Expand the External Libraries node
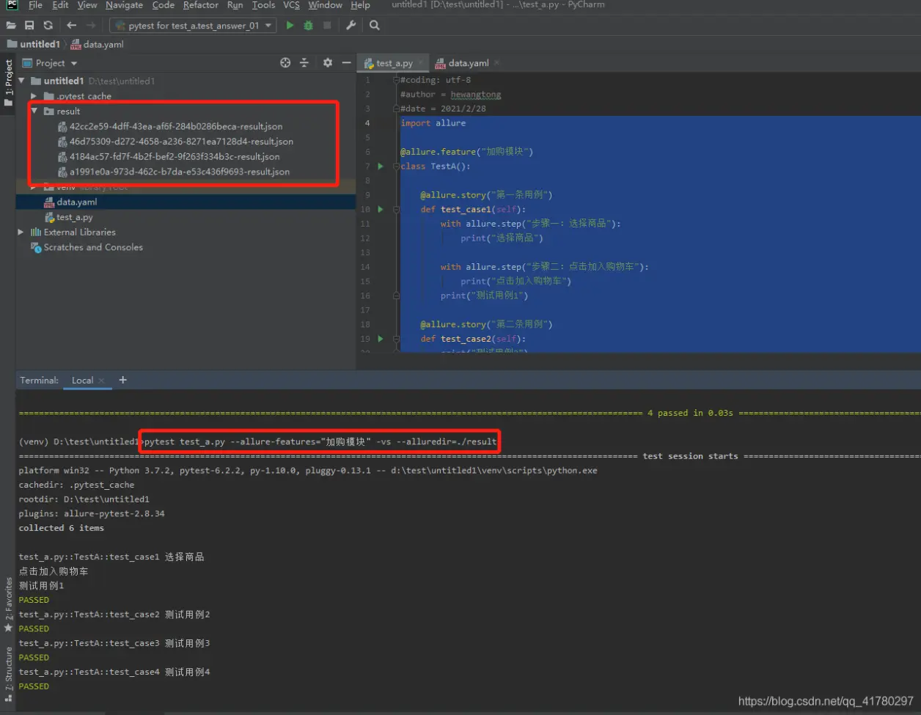Screen dimensions: 921x715 21,232
